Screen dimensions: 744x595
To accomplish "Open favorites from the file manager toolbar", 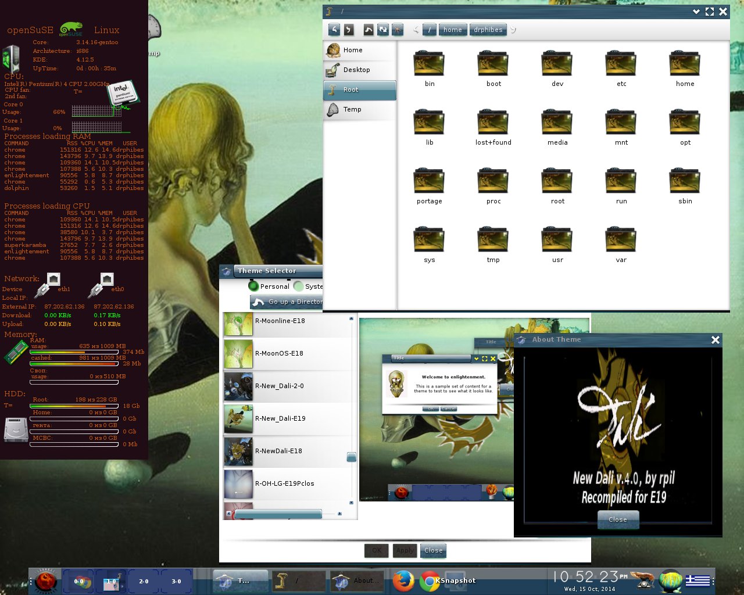I will pyautogui.click(x=398, y=29).
